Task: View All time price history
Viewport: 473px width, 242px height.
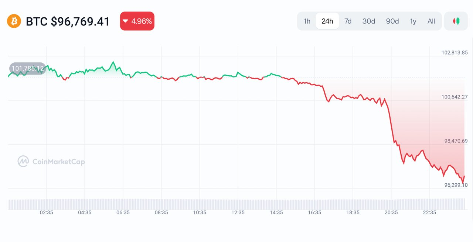Action: pos(431,21)
